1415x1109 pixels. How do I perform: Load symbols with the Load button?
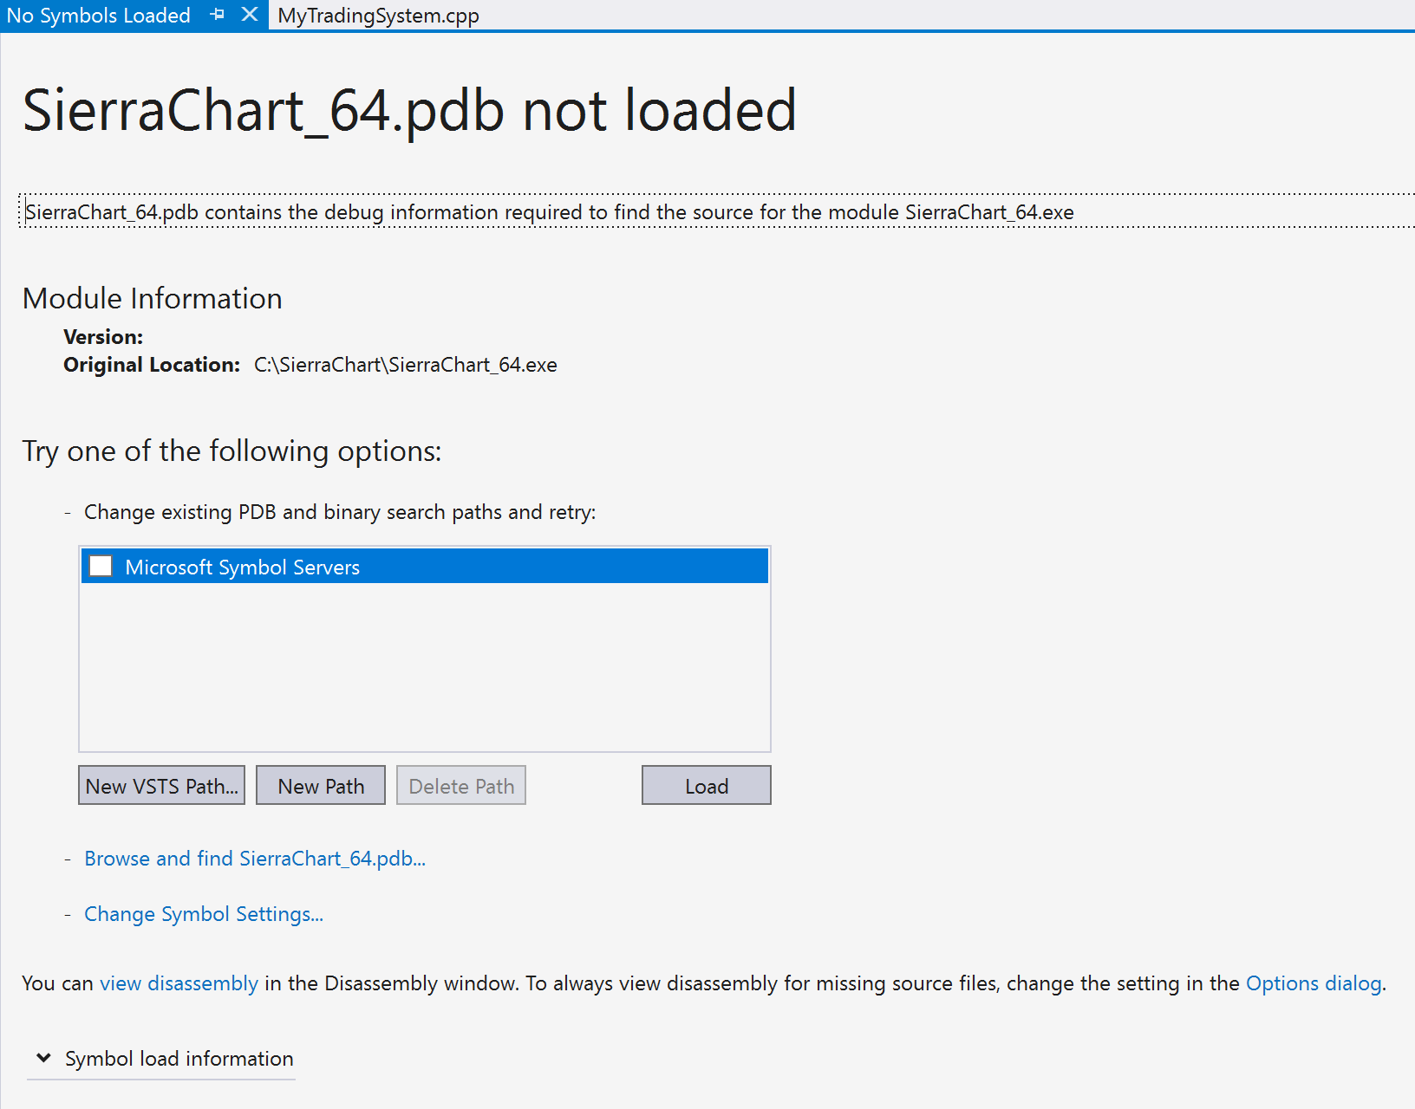coord(707,785)
